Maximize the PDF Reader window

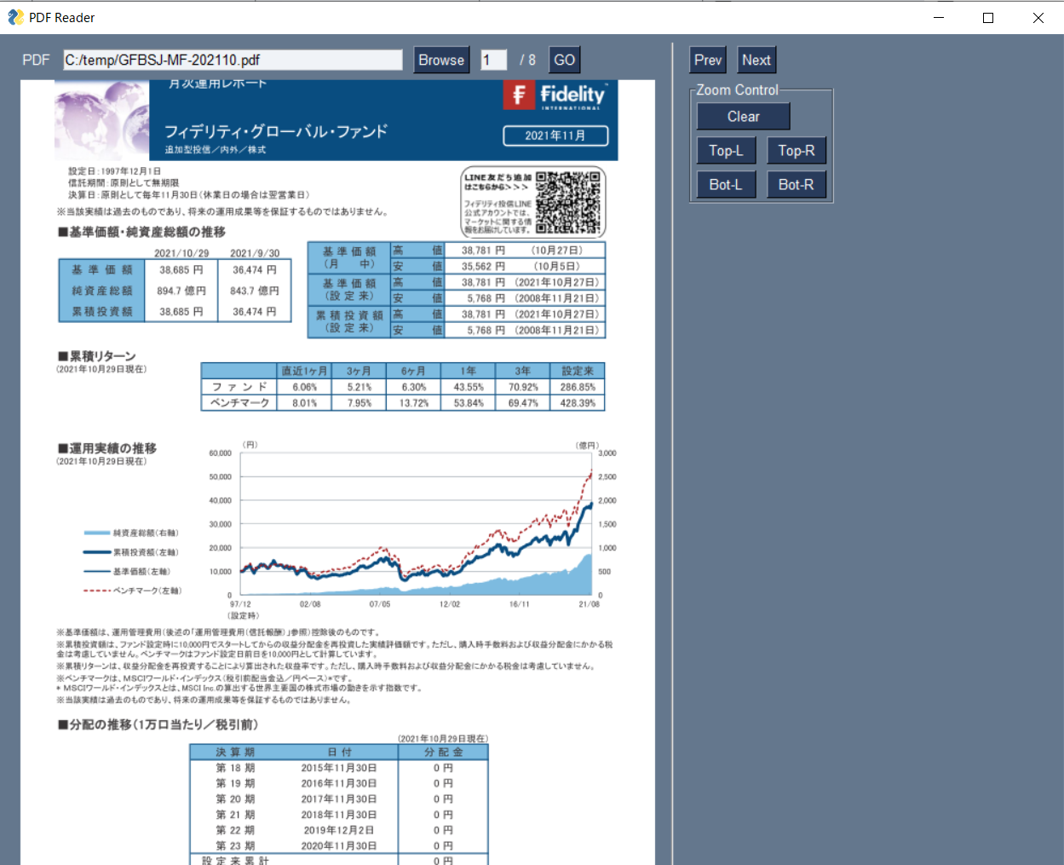coord(988,17)
